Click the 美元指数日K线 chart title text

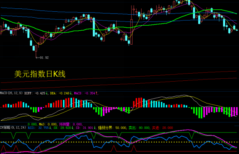point(40,74)
